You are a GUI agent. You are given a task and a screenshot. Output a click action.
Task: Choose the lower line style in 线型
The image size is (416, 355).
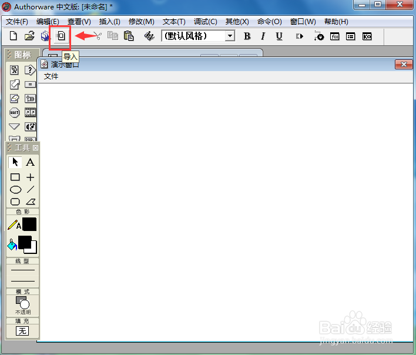pyautogui.click(x=23, y=281)
